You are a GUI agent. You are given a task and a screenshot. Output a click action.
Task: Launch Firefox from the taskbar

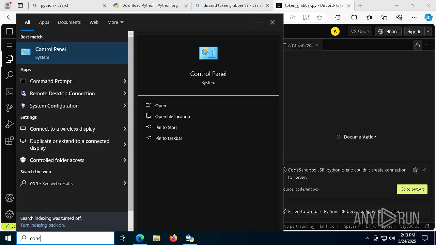coord(173,238)
